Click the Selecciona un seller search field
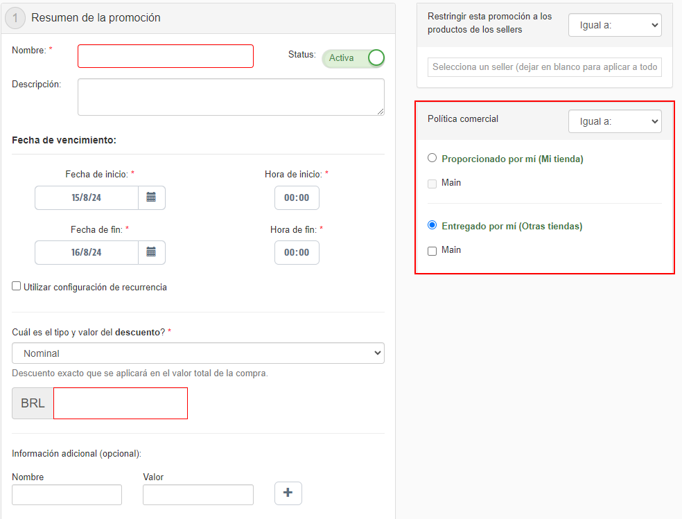 pos(545,67)
